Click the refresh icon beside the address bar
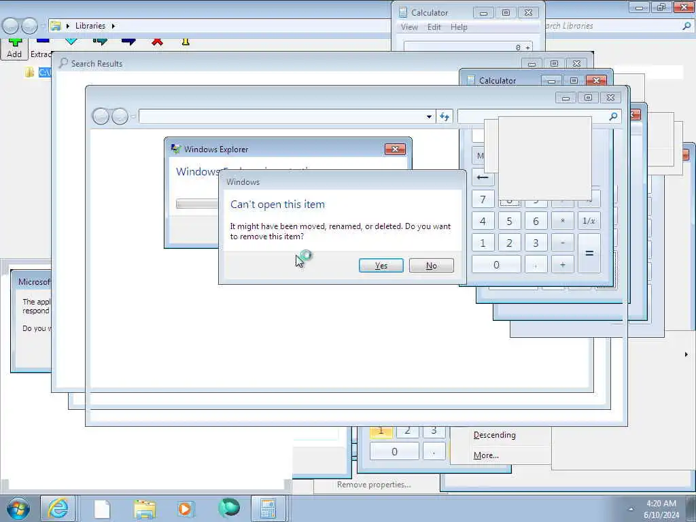 point(445,117)
